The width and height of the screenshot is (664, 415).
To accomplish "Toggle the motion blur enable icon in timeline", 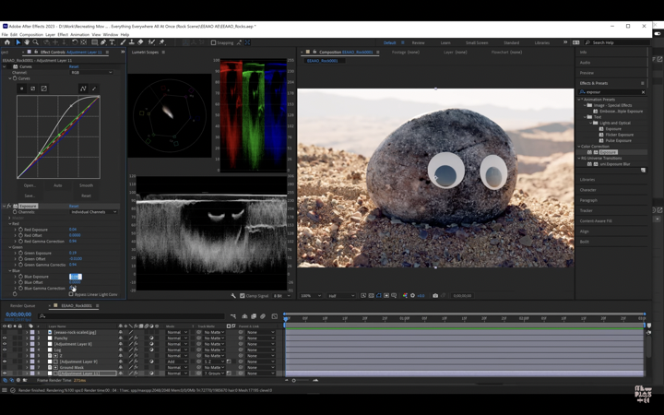I will pyautogui.click(x=263, y=316).
